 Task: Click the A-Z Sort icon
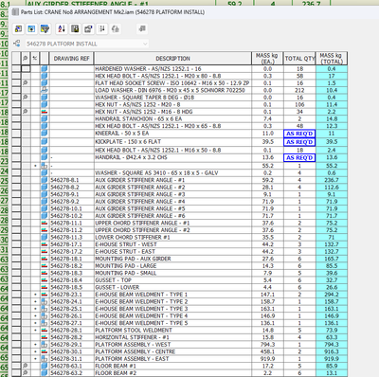point(62,29)
